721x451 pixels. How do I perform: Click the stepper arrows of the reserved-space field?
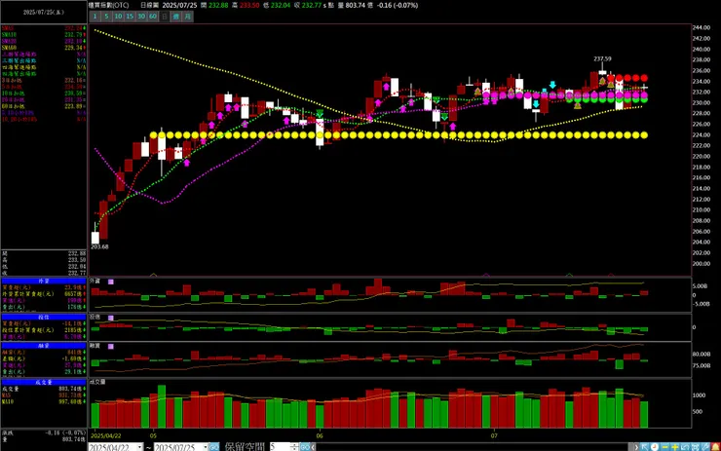(294, 447)
